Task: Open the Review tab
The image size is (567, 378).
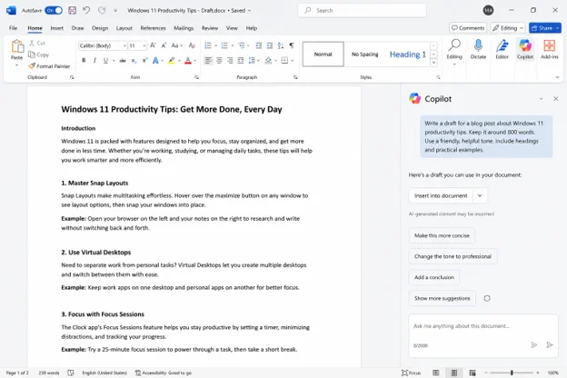Action: (x=210, y=28)
